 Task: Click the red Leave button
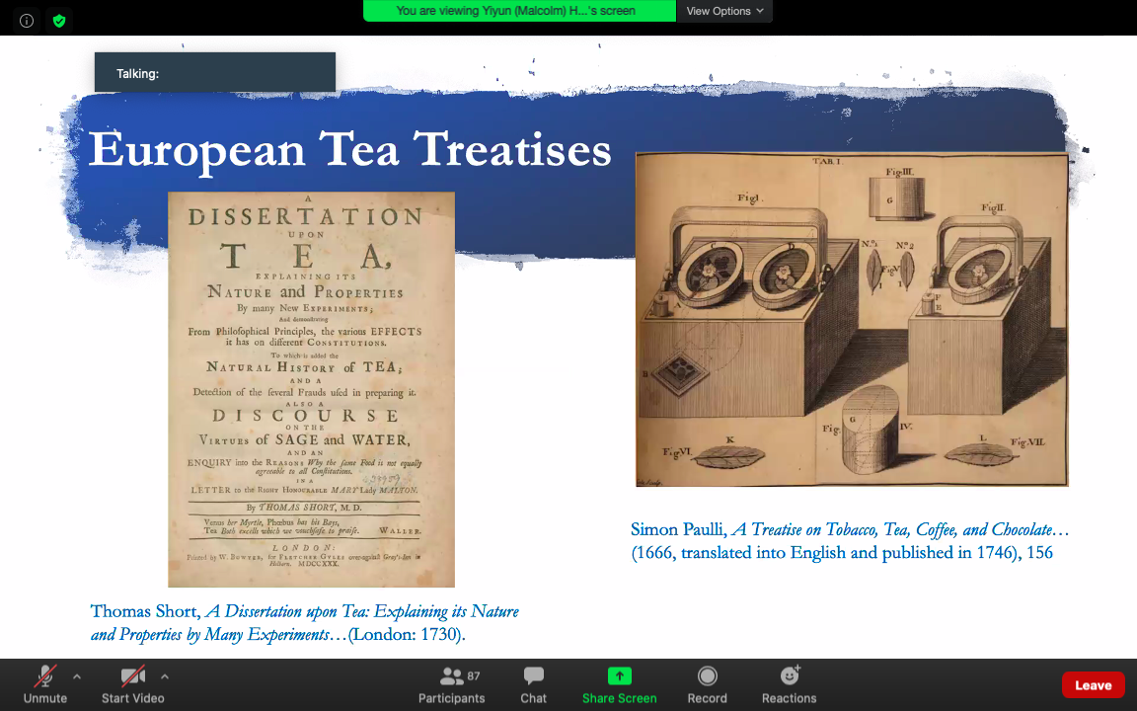1093,684
